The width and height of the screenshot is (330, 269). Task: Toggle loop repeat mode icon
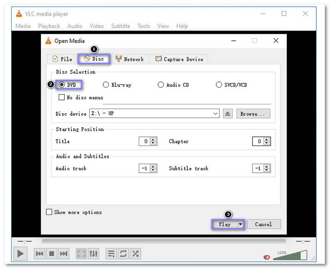click(123, 253)
